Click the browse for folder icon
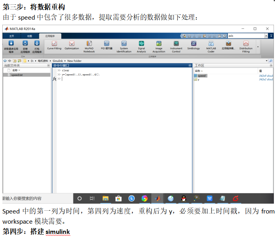This screenshot has width=279, height=237. click(19, 61)
